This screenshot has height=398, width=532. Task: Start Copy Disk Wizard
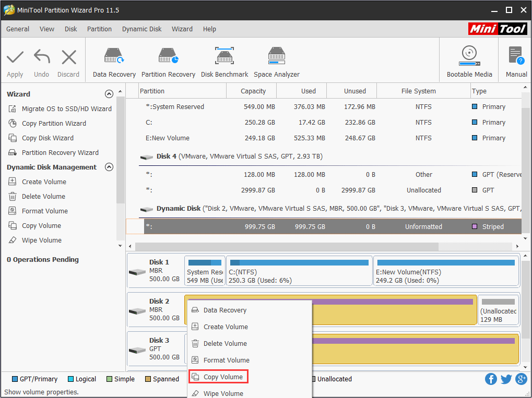click(41, 138)
